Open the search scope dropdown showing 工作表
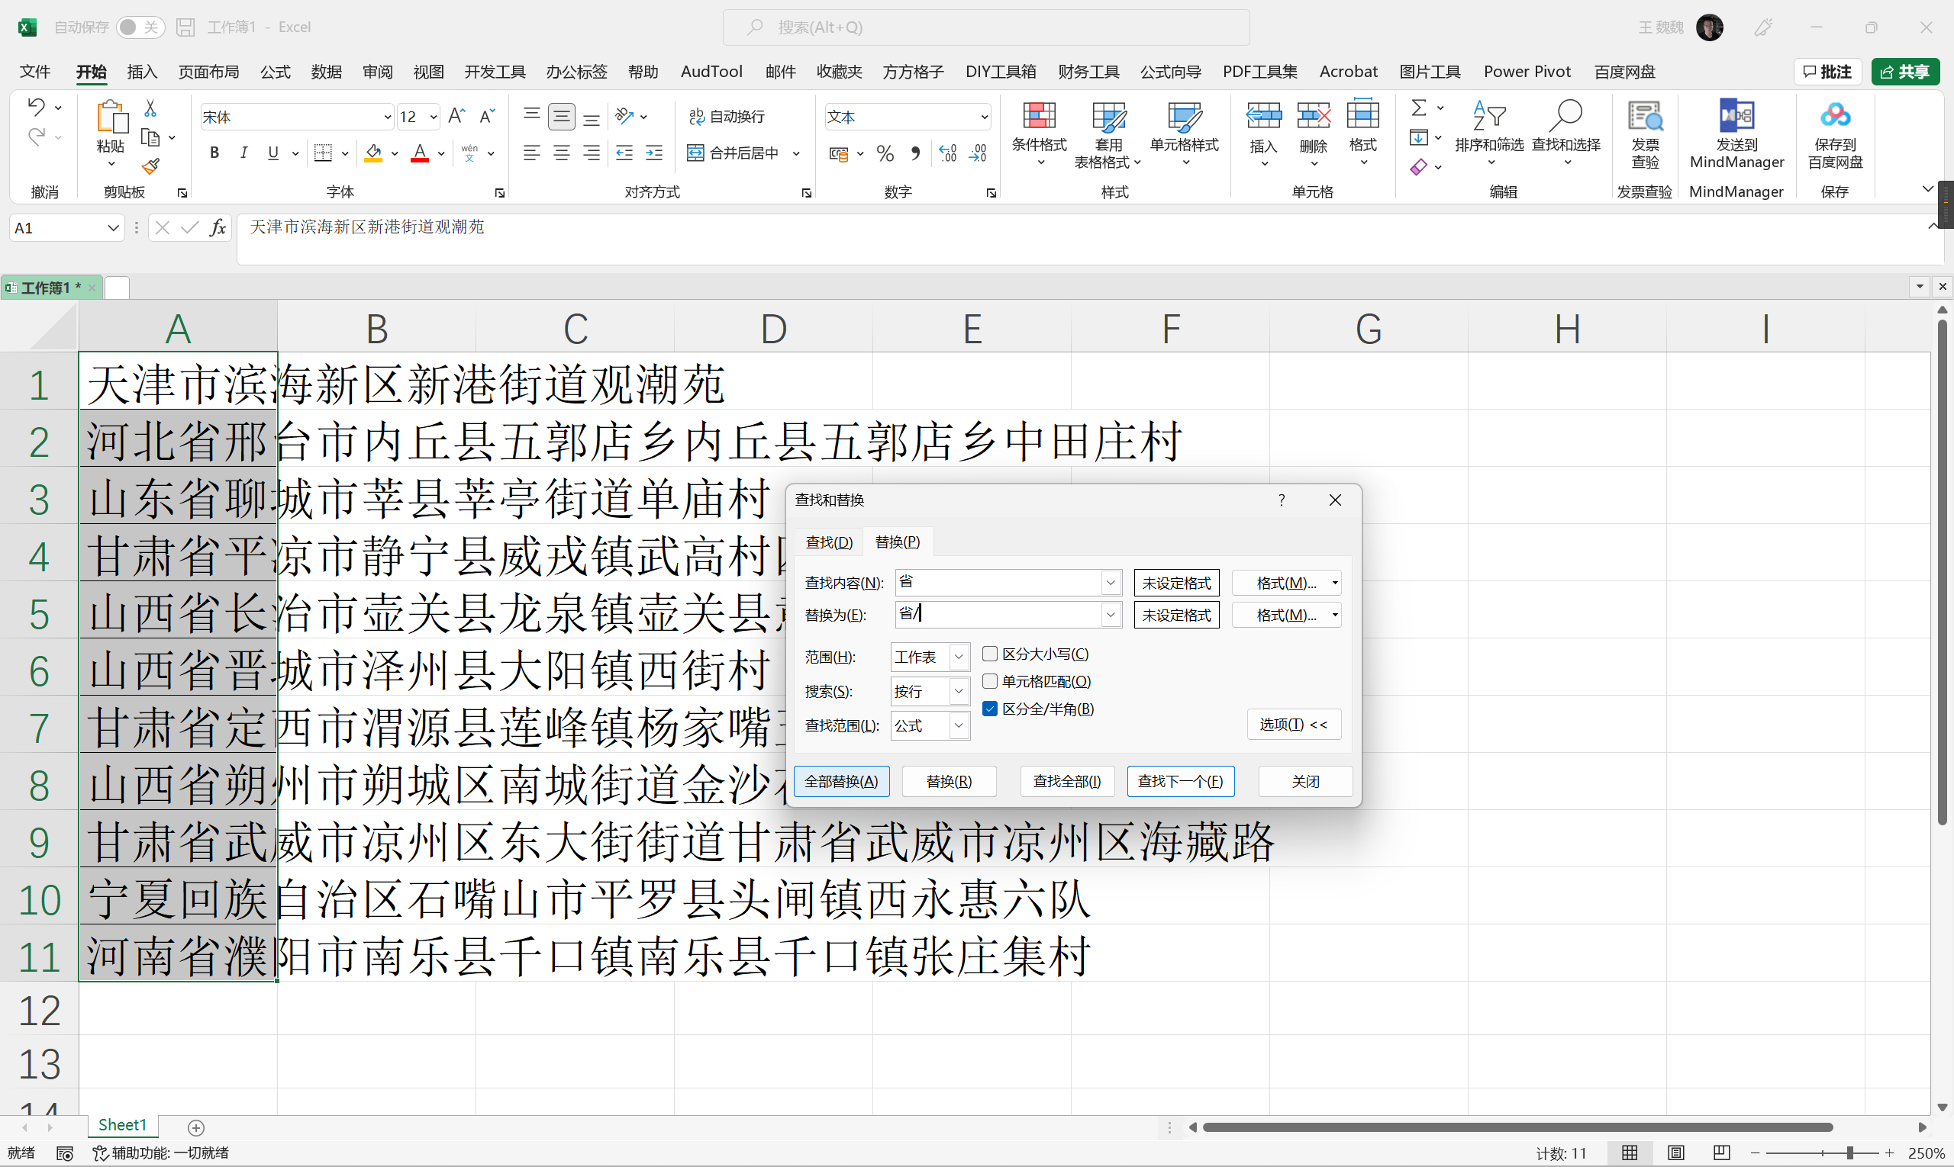Viewport: 1954px width, 1167px height. (x=959, y=657)
